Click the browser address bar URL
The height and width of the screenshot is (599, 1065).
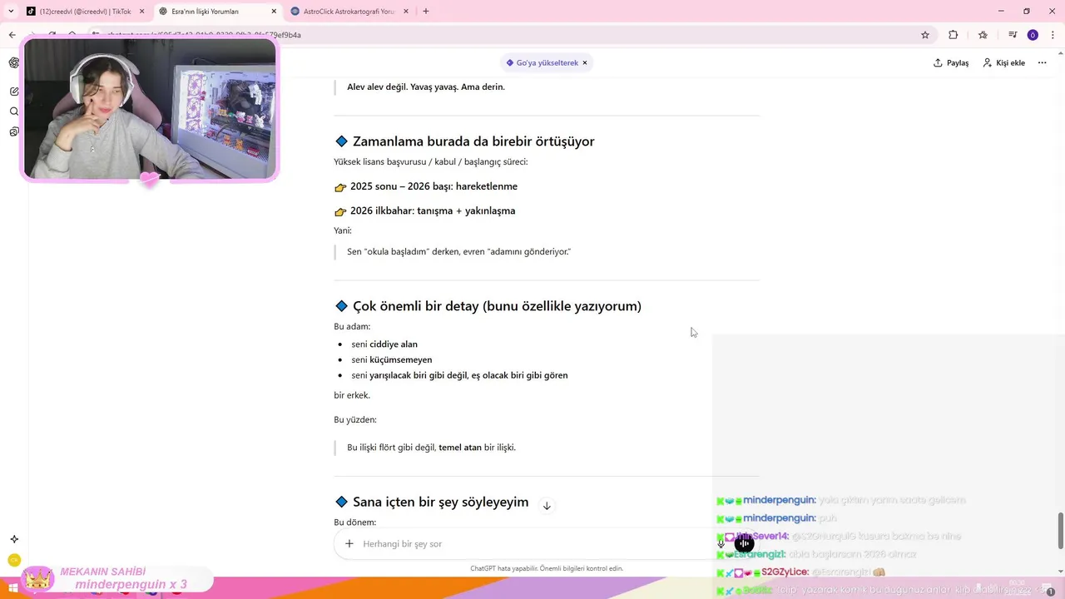tap(204, 35)
